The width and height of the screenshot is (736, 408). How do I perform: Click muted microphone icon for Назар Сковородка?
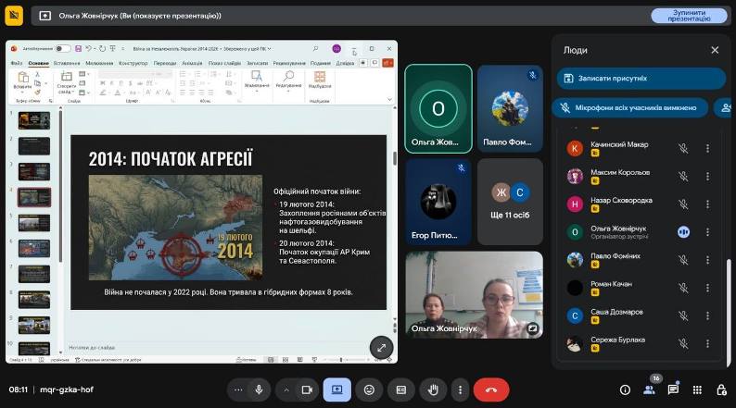[x=683, y=204]
